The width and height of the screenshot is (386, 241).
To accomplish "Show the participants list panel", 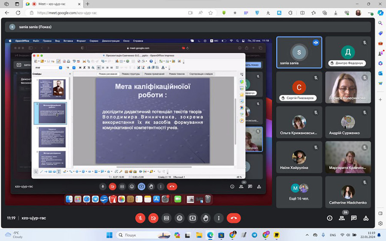I will [342, 218].
